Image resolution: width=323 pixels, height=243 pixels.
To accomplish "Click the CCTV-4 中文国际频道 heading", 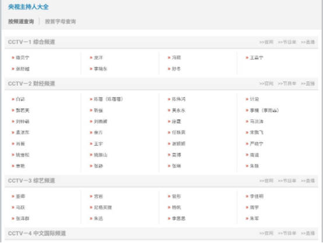I will click(37, 233).
